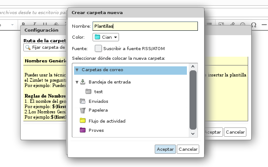Open the Cian color dropdown

pyautogui.click(x=106, y=37)
